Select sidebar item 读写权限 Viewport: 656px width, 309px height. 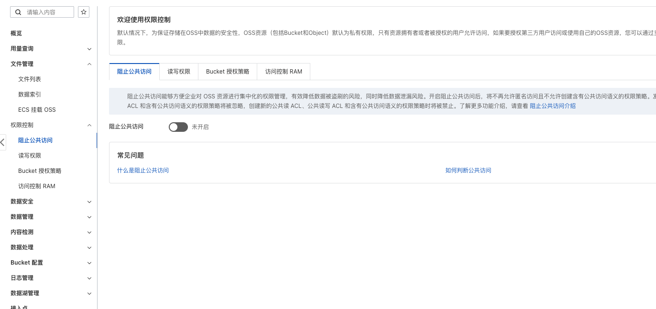(x=30, y=156)
